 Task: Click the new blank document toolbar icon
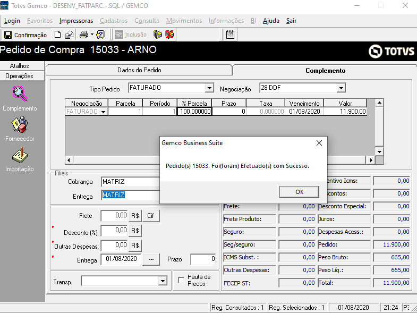point(57,35)
